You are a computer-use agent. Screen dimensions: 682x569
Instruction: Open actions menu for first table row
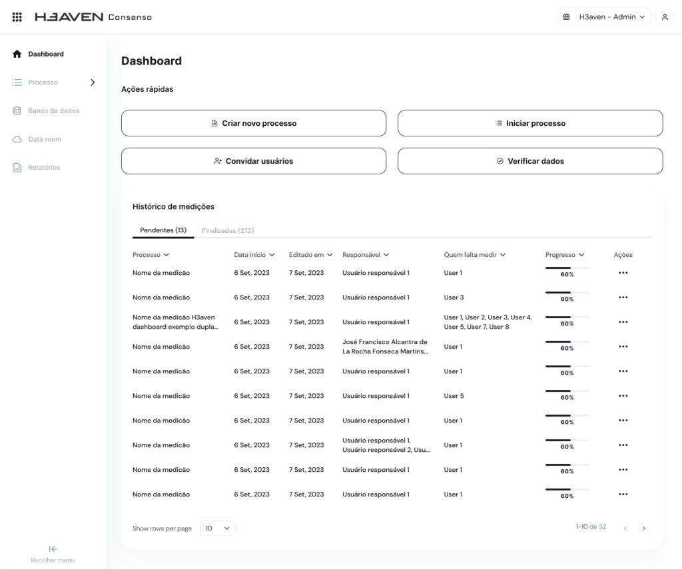coord(623,273)
